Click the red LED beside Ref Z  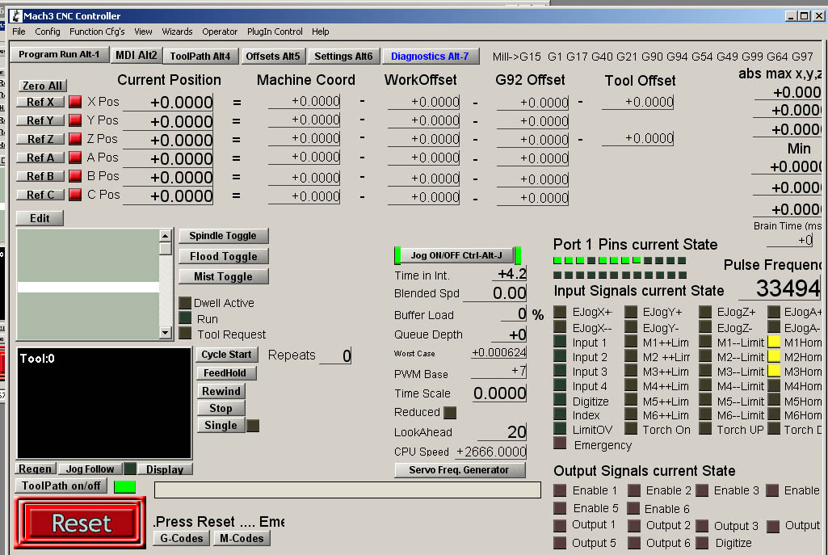tap(75, 139)
